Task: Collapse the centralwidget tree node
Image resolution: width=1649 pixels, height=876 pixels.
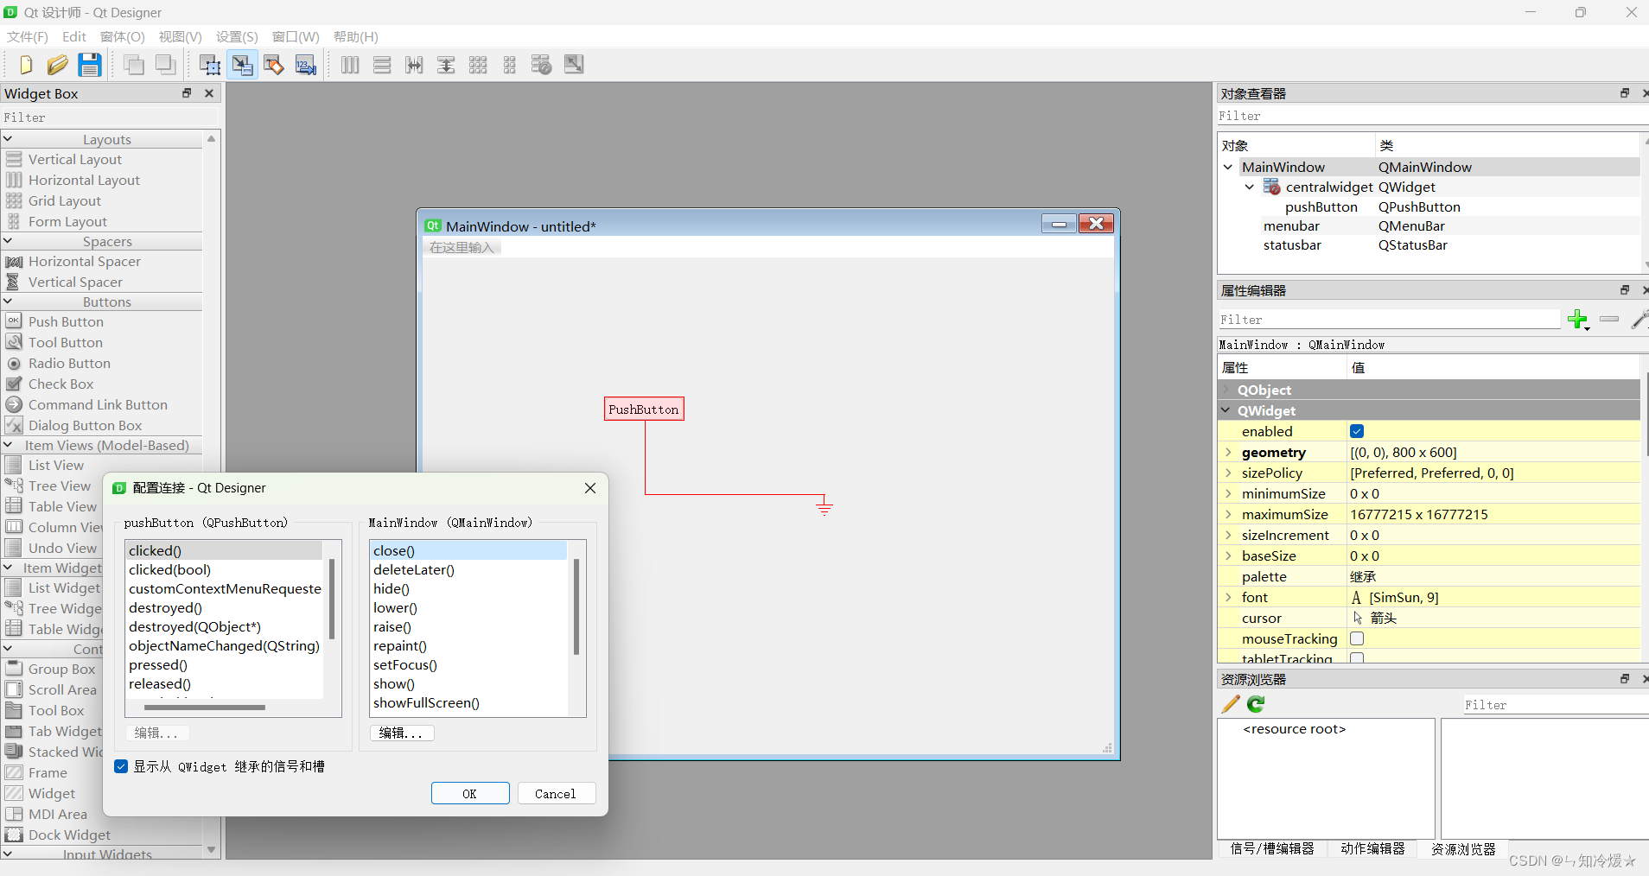Action: (1249, 187)
